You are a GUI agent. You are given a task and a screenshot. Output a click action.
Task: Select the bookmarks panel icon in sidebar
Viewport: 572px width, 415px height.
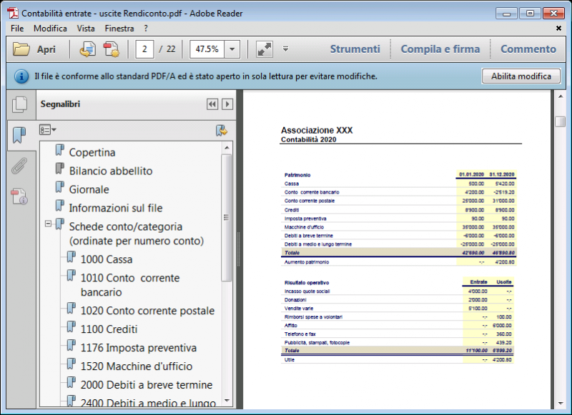pyautogui.click(x=20, y=135)
